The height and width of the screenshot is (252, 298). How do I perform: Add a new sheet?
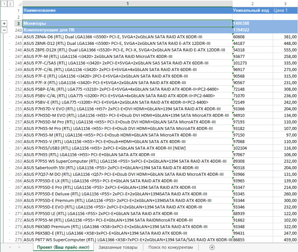coord(212,247)
